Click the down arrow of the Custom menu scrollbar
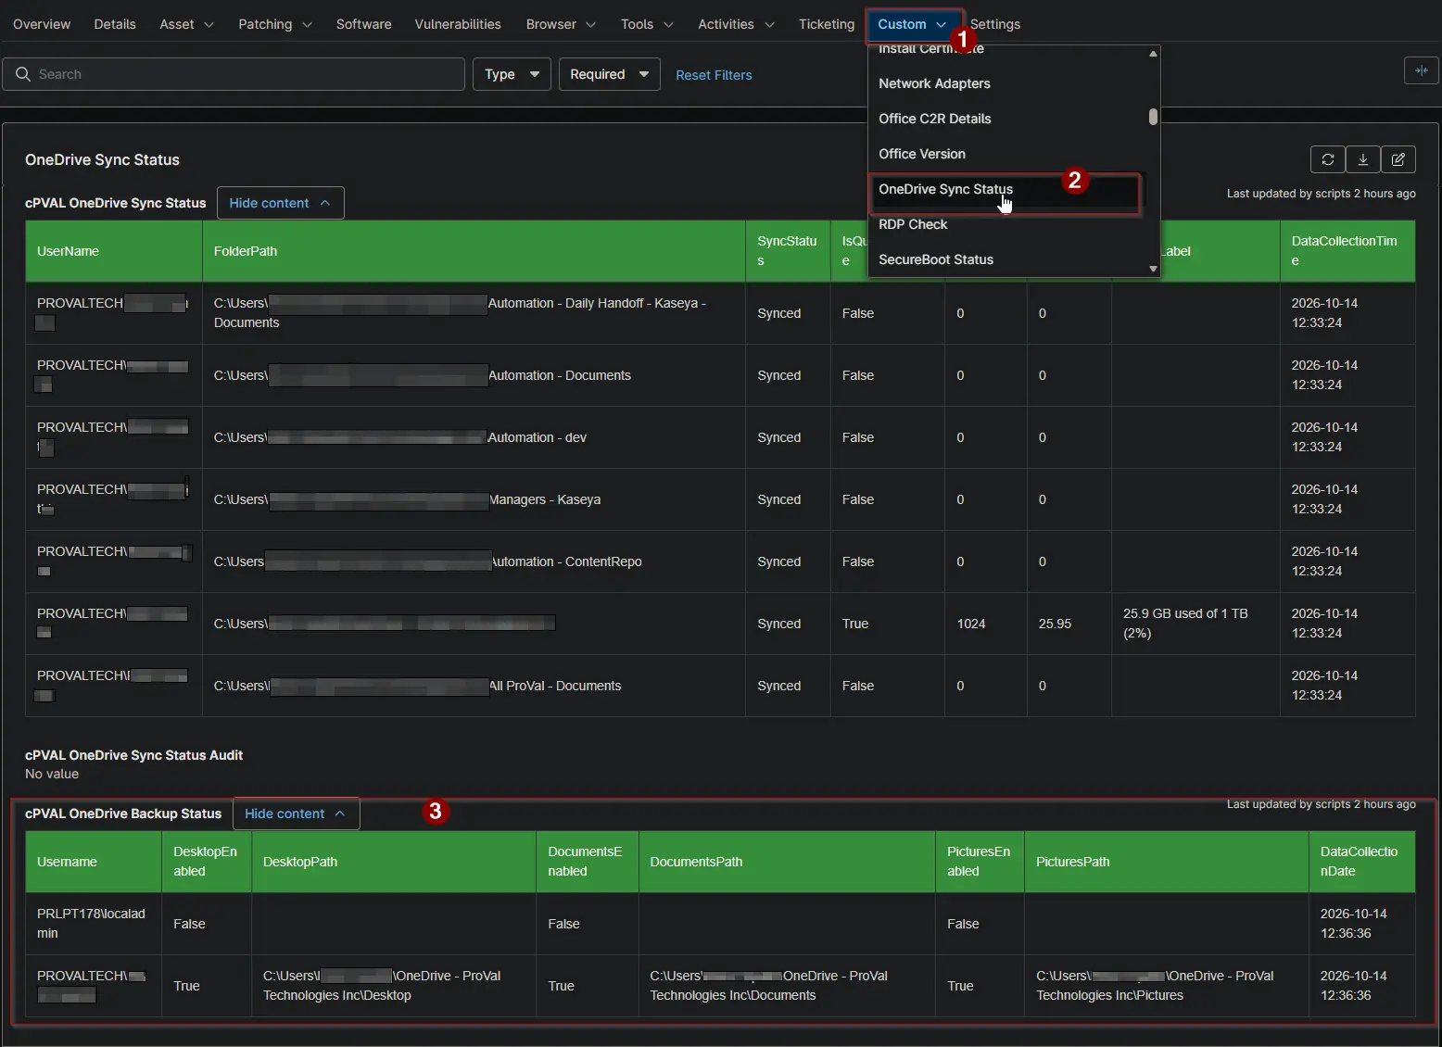Image resolution: width=1442 pixels, height=1047 pixels. (x=1153, y=269)
